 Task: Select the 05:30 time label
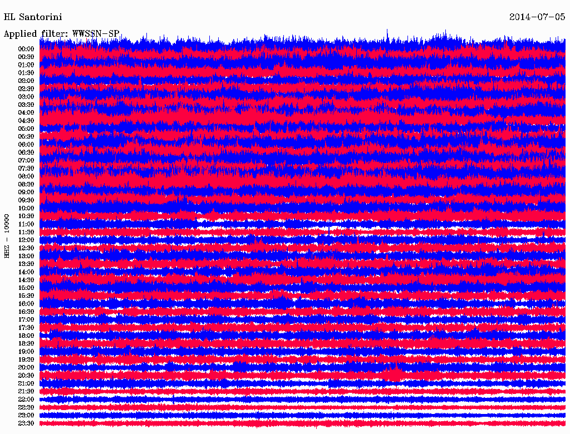(26, 137)
